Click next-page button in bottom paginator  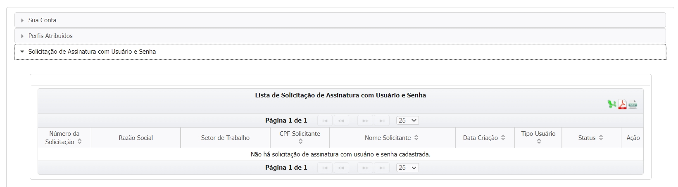pyautogui.click(x=365, y=168)
